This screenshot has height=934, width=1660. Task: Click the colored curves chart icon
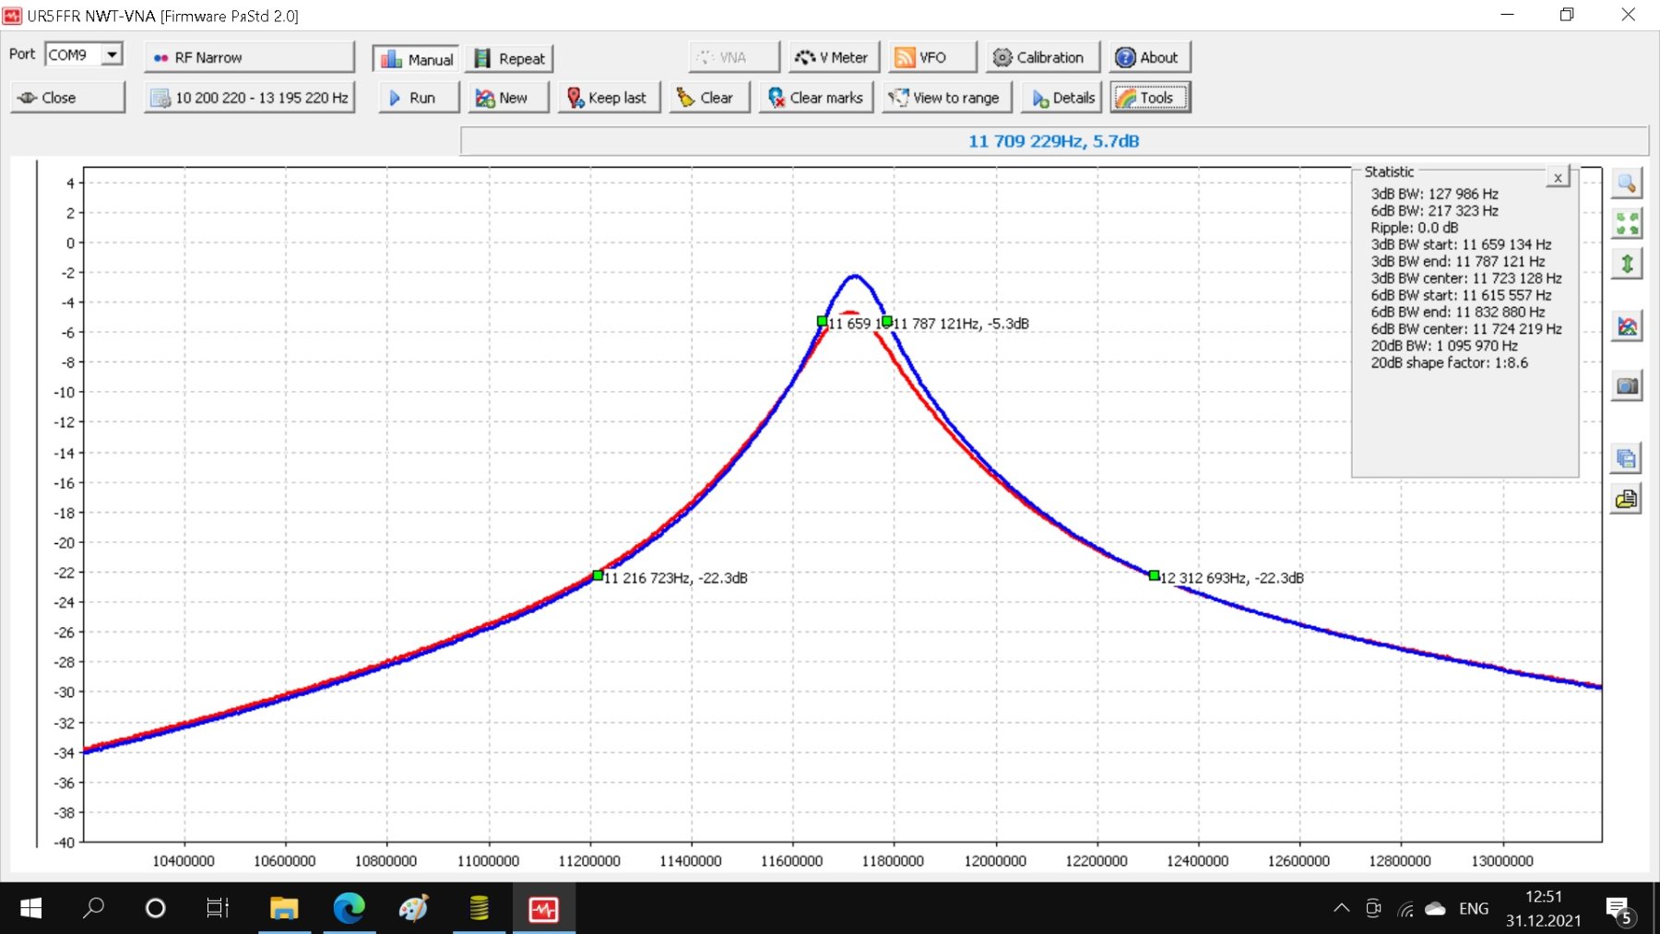(1626, 326)
